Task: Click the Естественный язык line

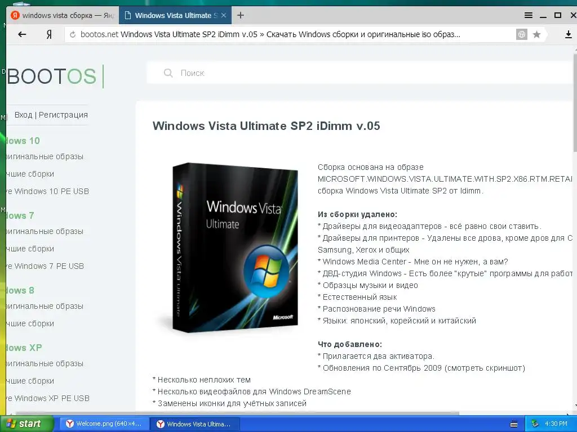Action: [x=357, y=297]
